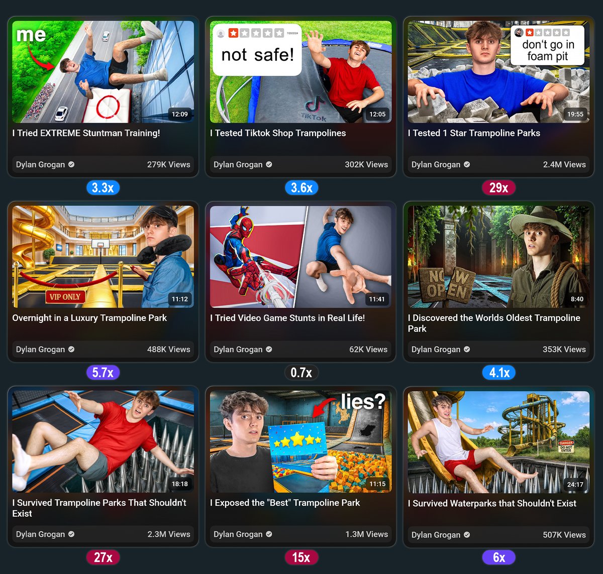Click Dylan Grogan on the 2.4M Views card
The width and height of the screenshot is (603, 574).
pyautogui.click(x=436, y=164)
